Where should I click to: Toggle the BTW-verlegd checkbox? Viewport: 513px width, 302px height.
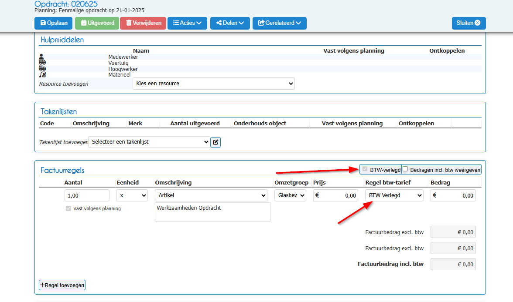pyautogui.click(x=365, y=169)
